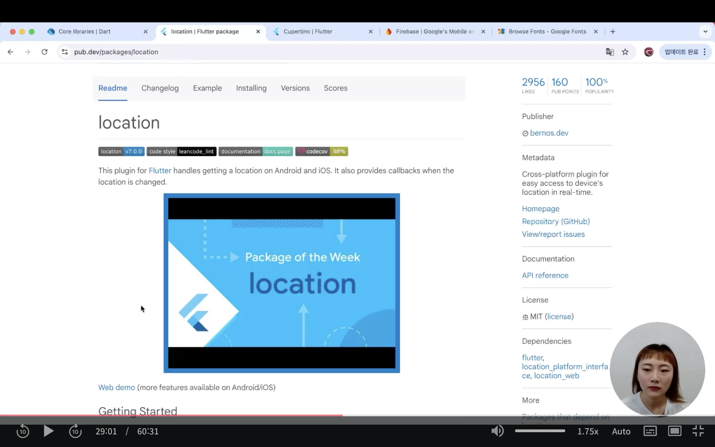The image size is (715, 447).
Task: Open the Changelog tab
Action: pyautogui.click(x=160, y=88)
